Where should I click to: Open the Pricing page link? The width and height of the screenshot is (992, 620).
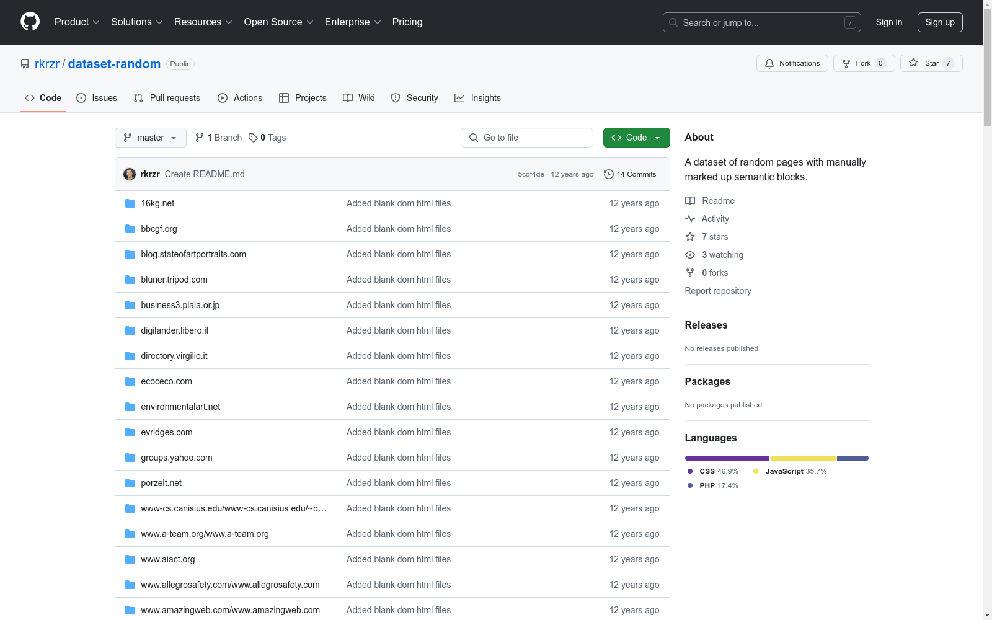407,22
